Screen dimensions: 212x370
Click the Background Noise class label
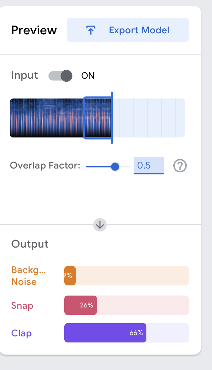point(29,275)
